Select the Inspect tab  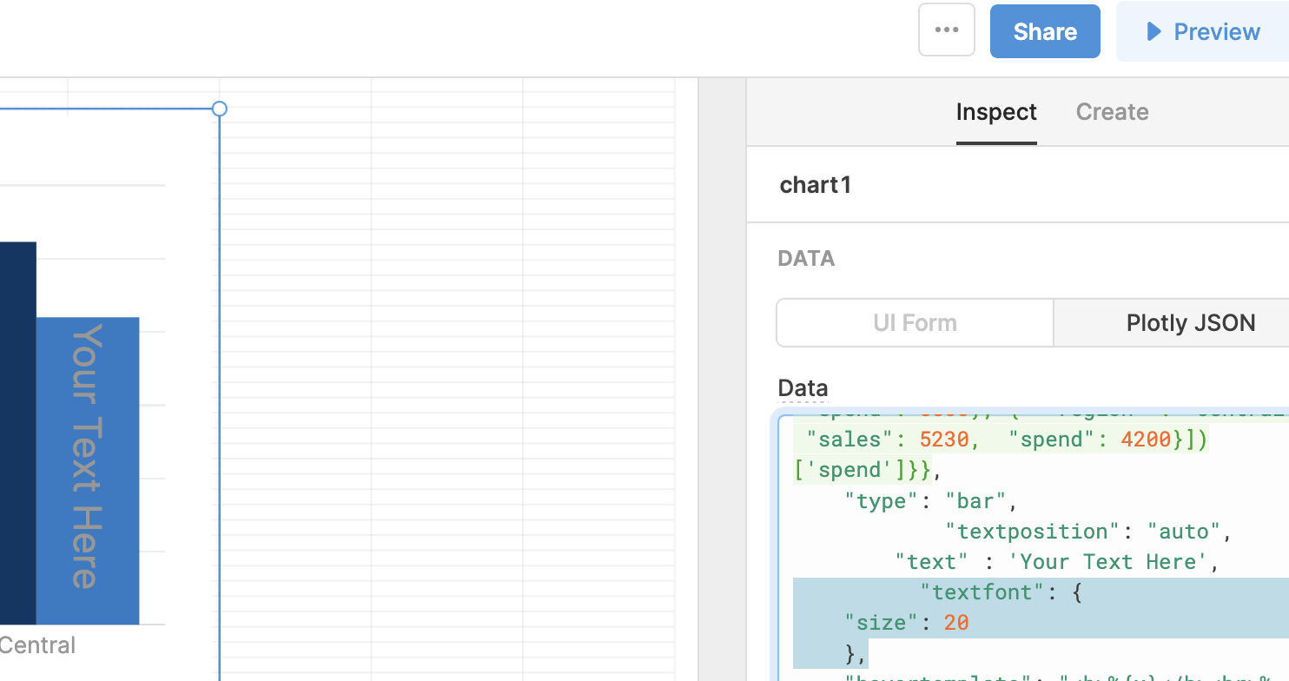click(x=996, y=111)
